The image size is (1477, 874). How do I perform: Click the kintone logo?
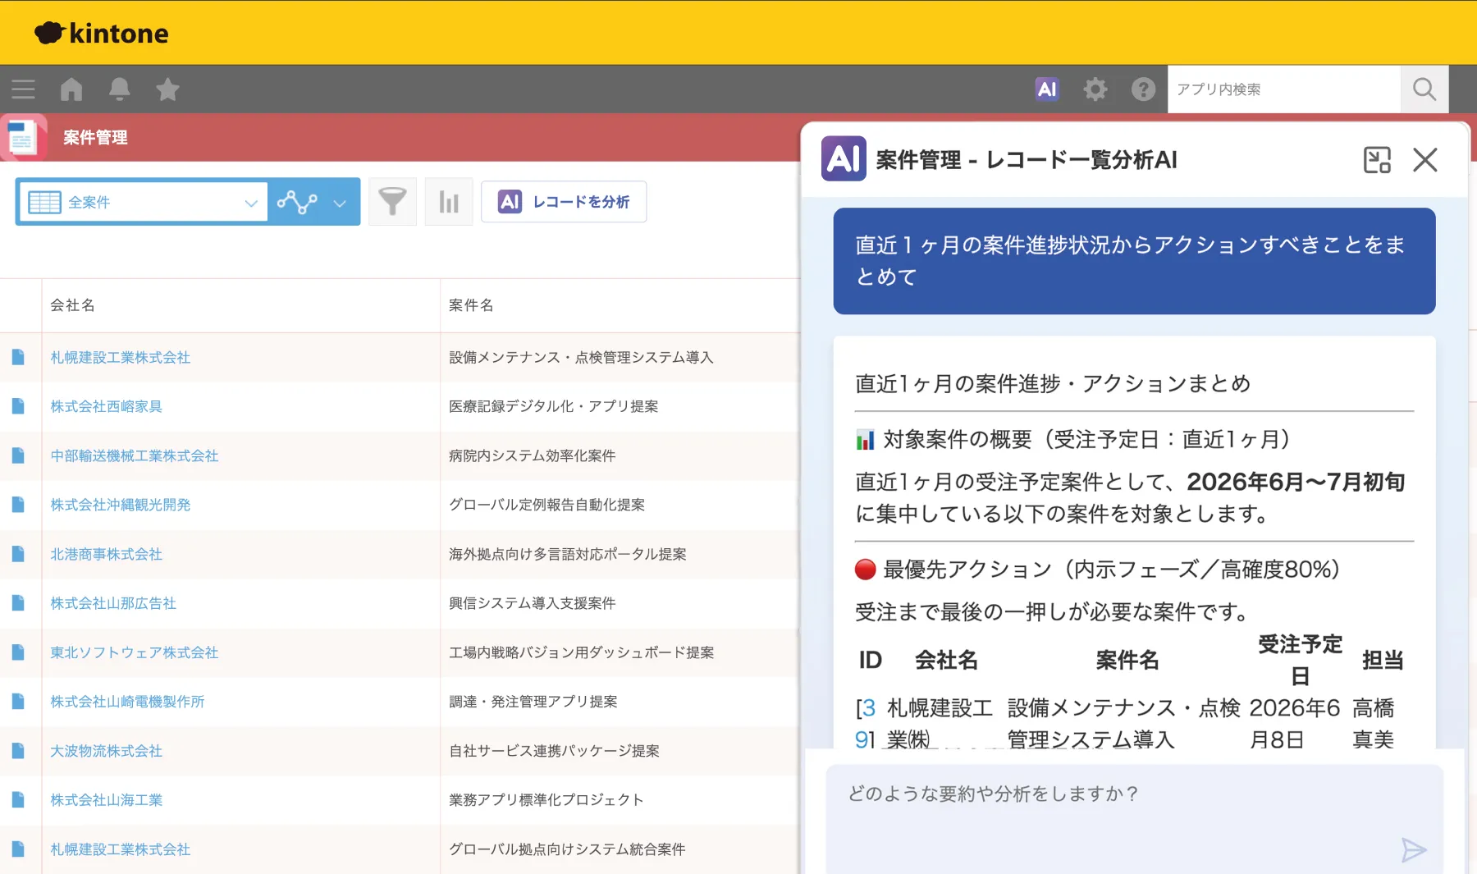pyautogui.click(x=101, y=33)
